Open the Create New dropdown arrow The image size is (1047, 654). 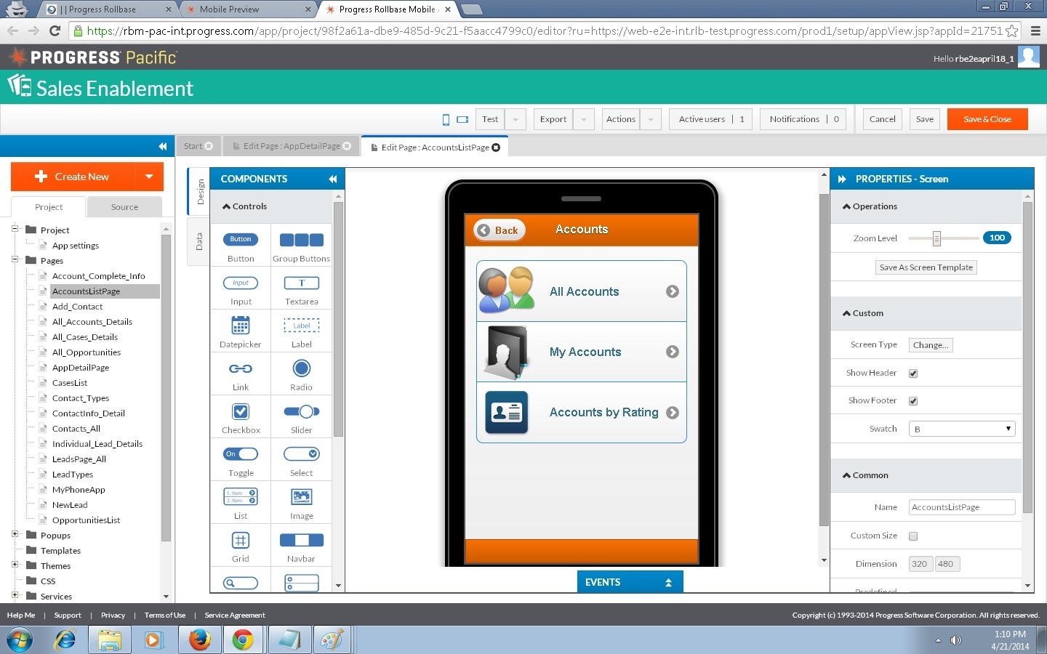(x=149, y=177)
